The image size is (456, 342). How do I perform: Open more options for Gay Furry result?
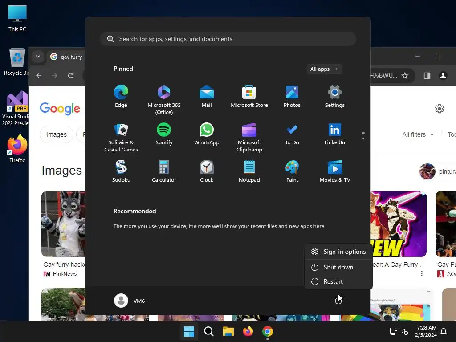(x=421, y=273)
